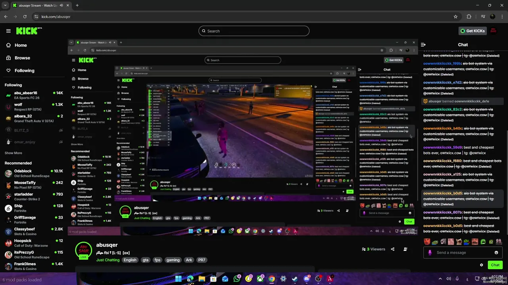Viewport: 508px width, 285px height.
Task: Open chat settings gear icon
Action: pyautogui.click(x=481, y=265)
